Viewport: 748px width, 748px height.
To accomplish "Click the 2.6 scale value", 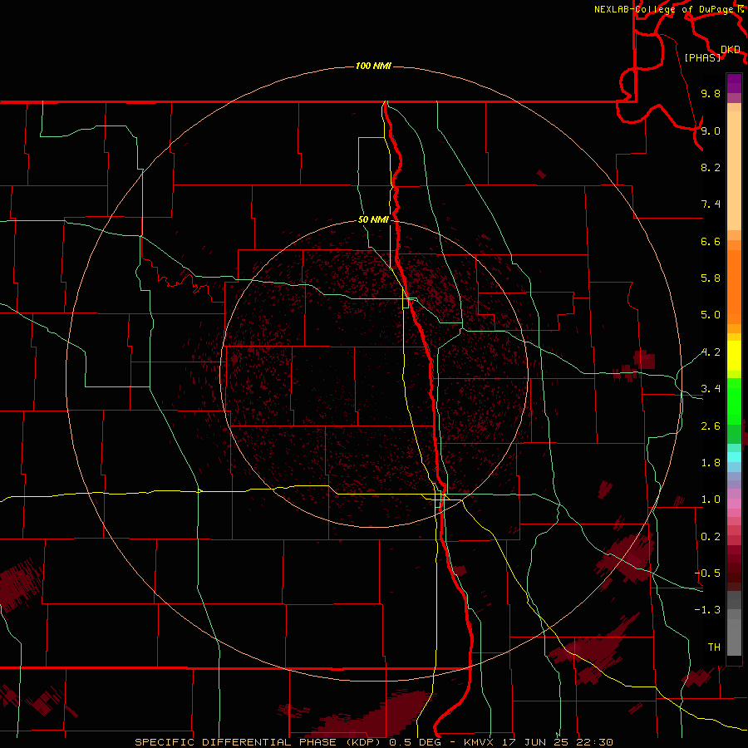I will point(711,426).
